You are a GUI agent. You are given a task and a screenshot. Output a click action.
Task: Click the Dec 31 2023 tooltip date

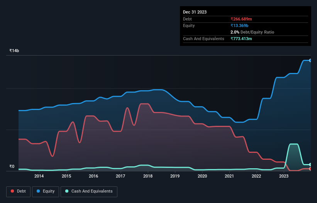click(195, 12)
